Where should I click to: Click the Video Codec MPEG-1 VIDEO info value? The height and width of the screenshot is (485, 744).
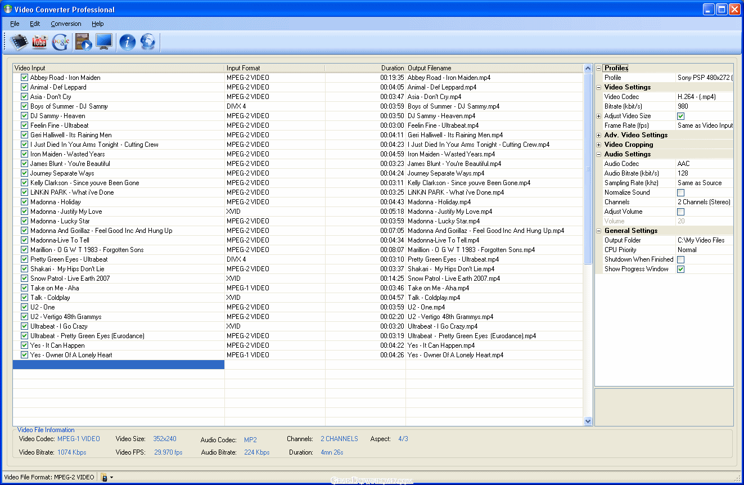[x=79, y=439]
